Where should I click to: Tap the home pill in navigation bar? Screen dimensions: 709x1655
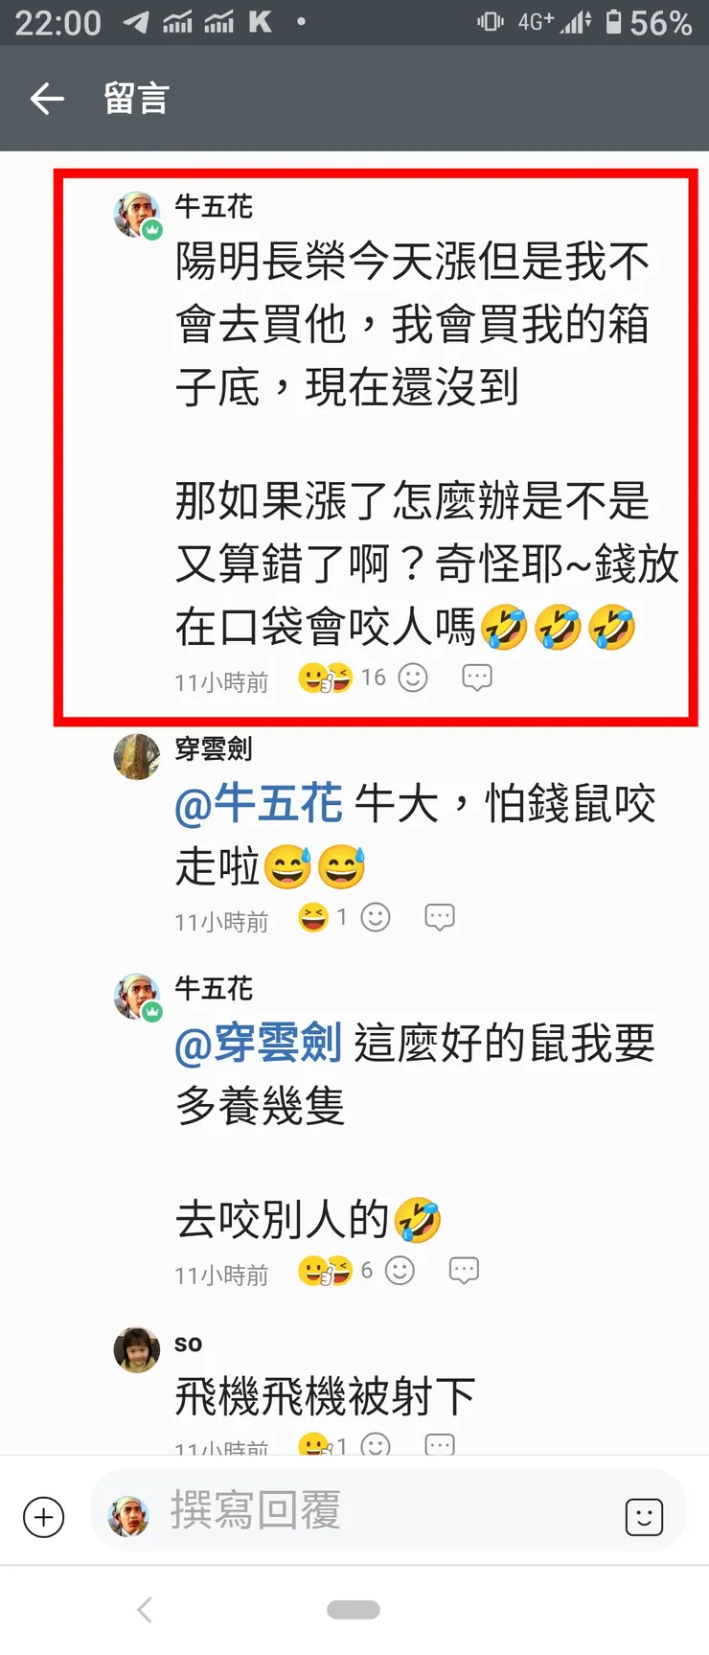(x=354, y=1610)
